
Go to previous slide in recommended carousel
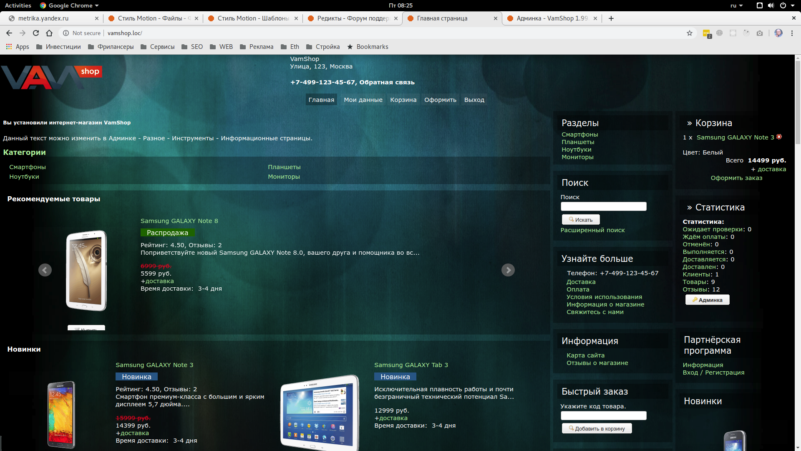[x=45, y=270]
